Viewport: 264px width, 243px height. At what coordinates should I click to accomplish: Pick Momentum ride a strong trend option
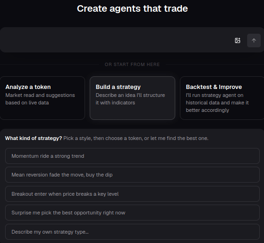click(x=132, y=156)
